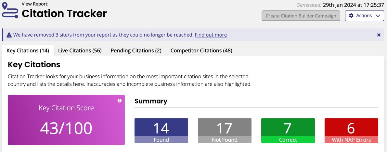This screenshot has height=152, width=387.
Task: Click the Summary section heading
Action: point(151,101)
